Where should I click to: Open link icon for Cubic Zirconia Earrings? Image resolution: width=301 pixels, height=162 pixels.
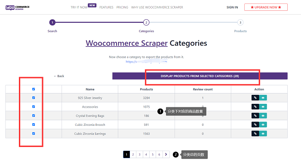pyautogui.click(x=255, y=134)
